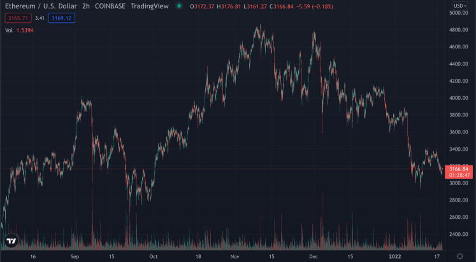The width and height of the screenshot is (476, 262).
Task: Click the blue buy price 3169.12 box
Action: pos(61,18)
